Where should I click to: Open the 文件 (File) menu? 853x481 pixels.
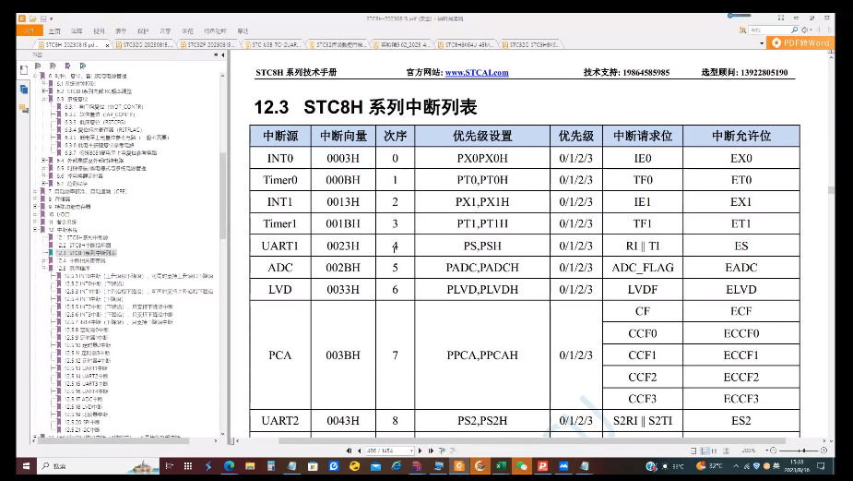[29, 30]
